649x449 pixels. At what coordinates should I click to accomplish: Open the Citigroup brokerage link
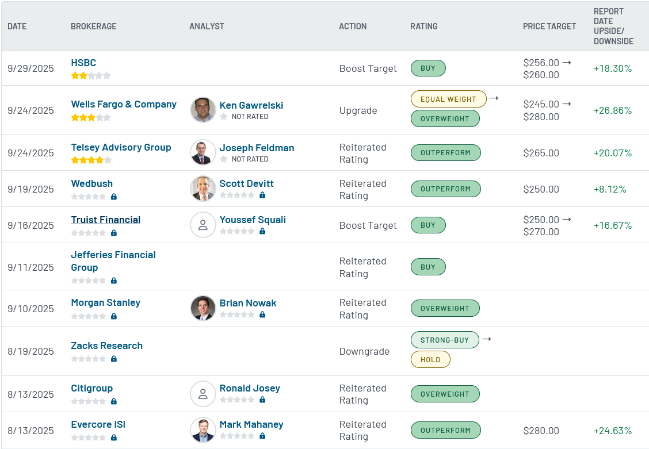(x=92, y=388)
